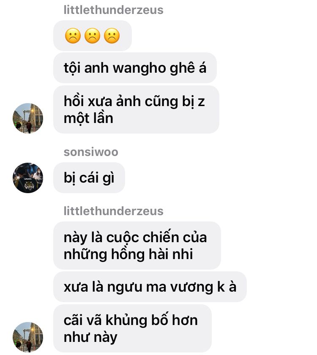Open the lower littlethunderzeus username label

pyautogui.click(x=113, y=211)
